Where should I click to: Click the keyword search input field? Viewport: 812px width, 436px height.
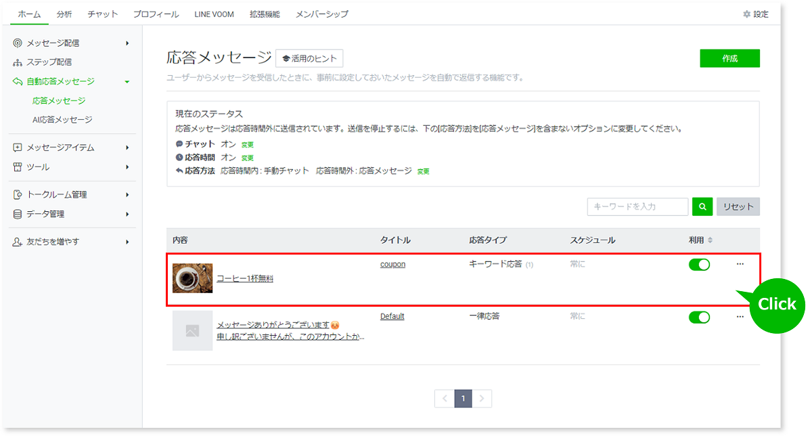(x=637, y=206)
